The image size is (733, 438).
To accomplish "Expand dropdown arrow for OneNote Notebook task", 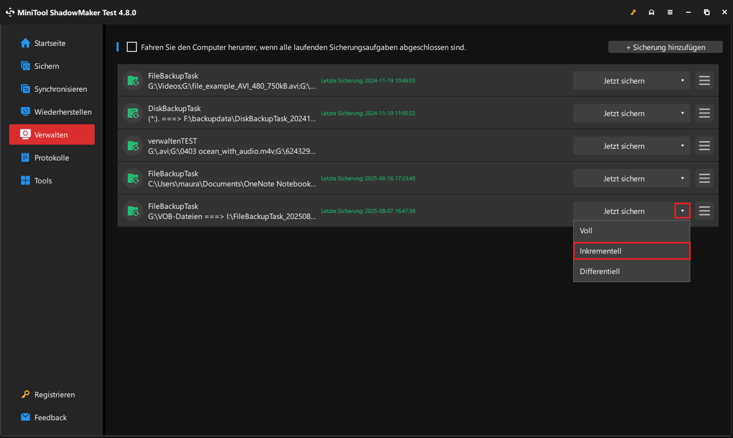I will (x=683, y=178).
